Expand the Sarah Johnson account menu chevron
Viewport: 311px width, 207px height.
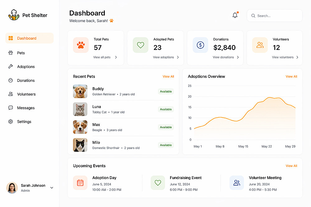(x=52, y=188)
